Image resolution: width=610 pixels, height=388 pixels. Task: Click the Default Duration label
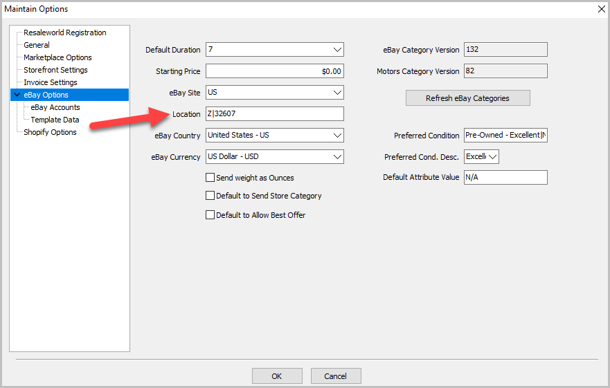tap(172, 50)
